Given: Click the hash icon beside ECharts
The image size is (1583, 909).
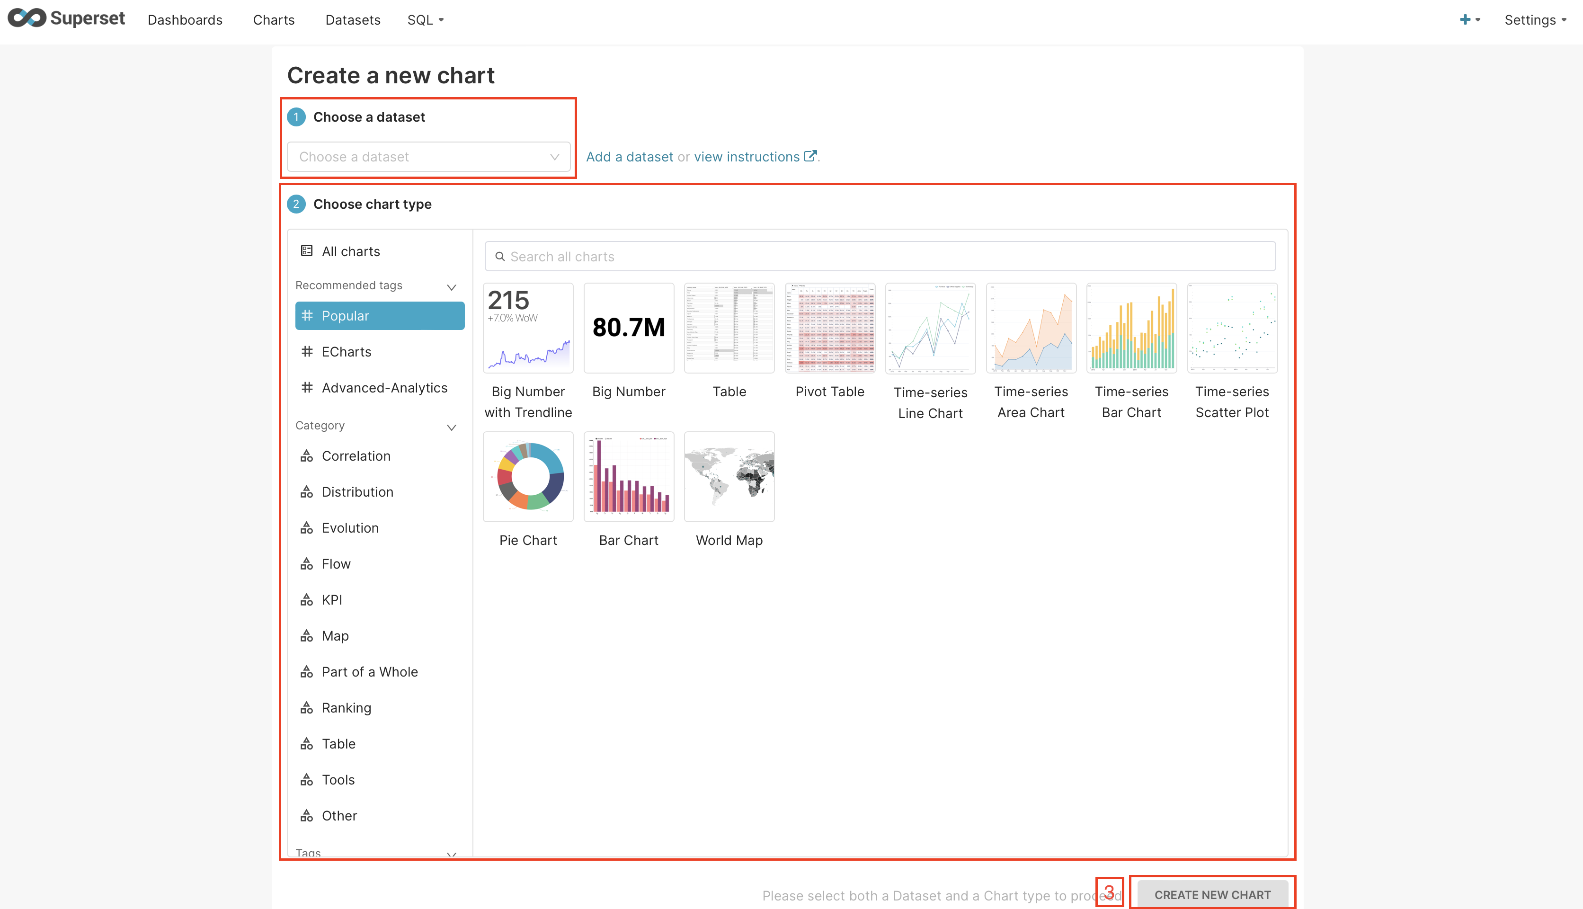Looking at the screenshot, I should [x=306, y=351].
